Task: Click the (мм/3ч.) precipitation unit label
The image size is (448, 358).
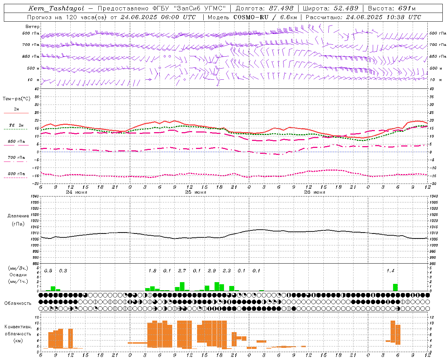Action: [18, 268]
